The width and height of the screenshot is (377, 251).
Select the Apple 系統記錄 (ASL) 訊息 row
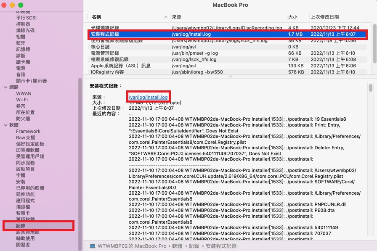point(228,66)
